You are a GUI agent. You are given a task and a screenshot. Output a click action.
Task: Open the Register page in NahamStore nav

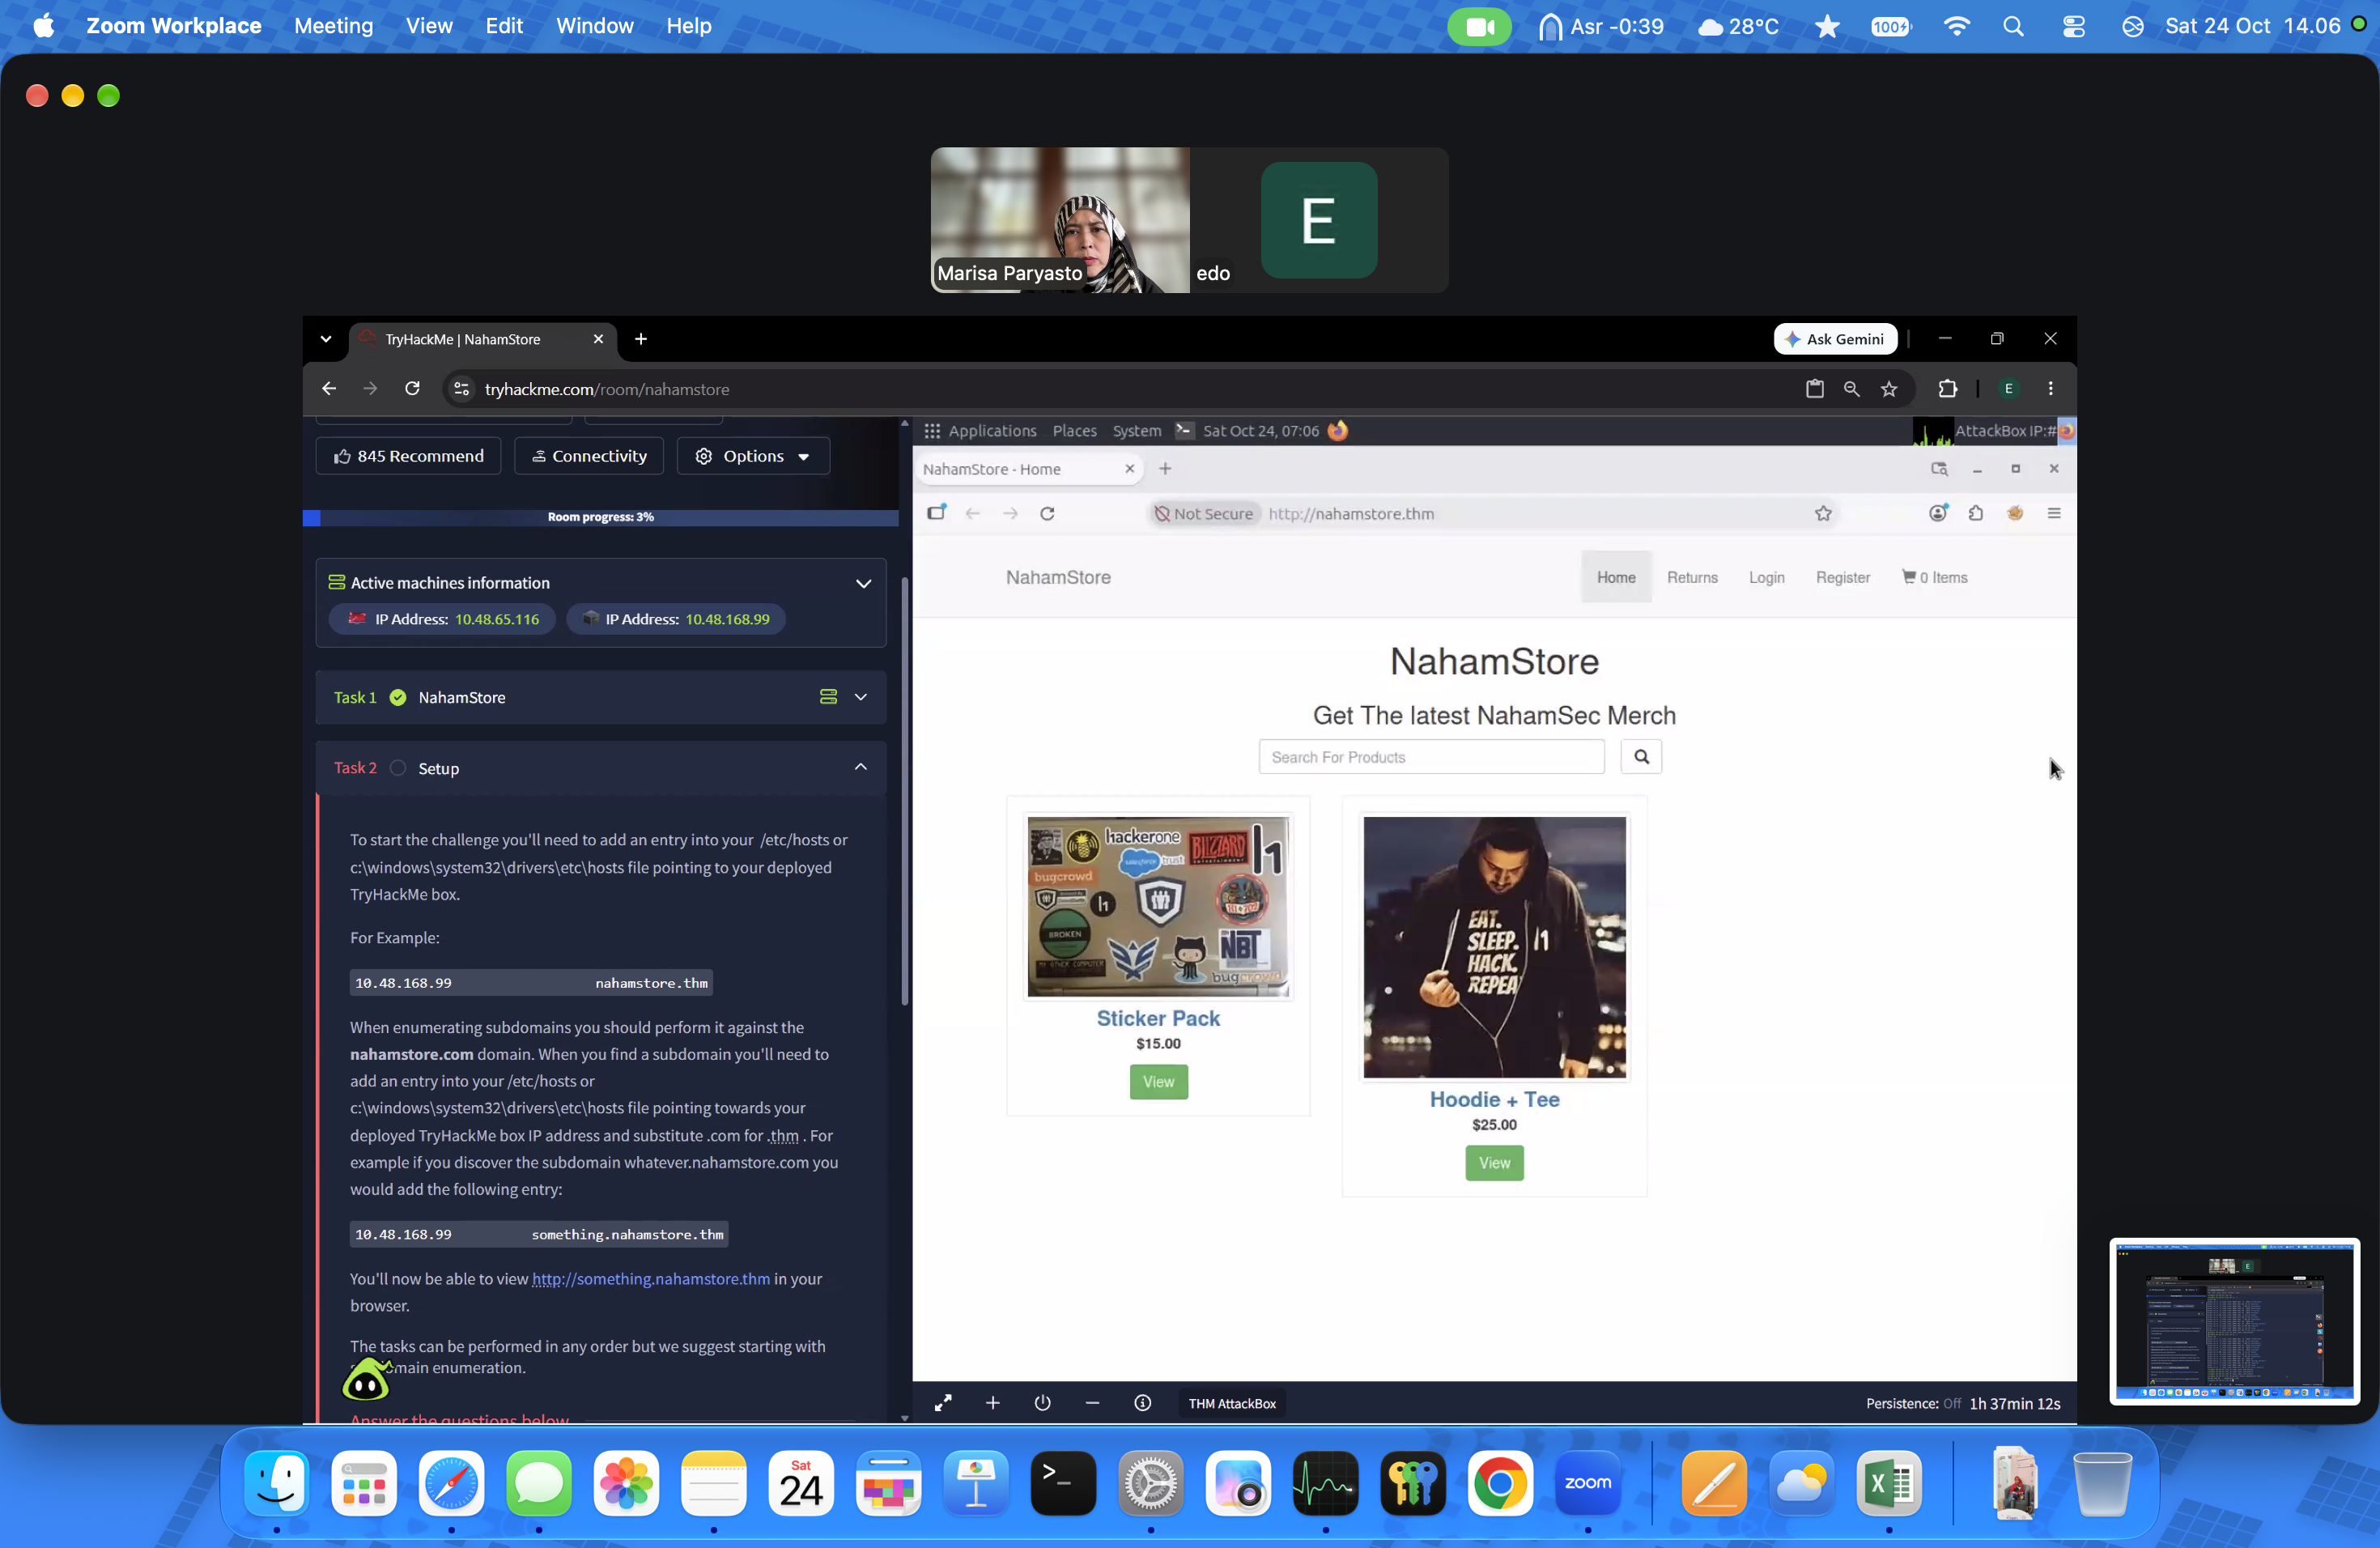tap(1842, 577)
